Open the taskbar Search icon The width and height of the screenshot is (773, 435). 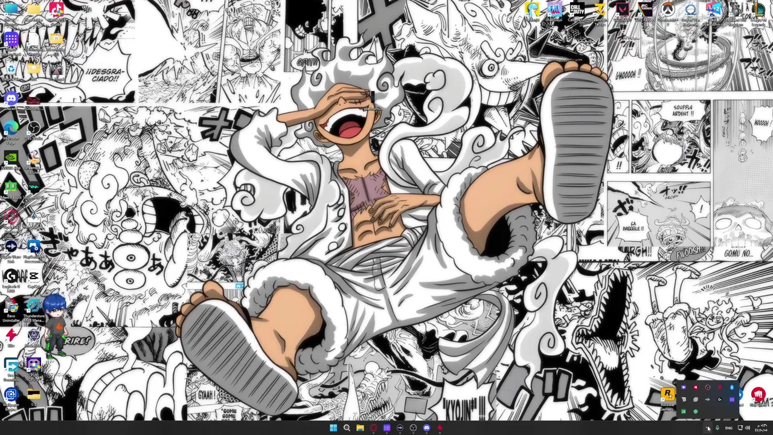point(347,428)
